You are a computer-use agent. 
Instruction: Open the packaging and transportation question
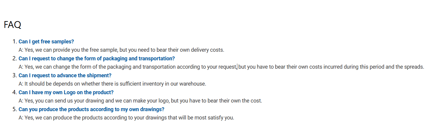97,59
